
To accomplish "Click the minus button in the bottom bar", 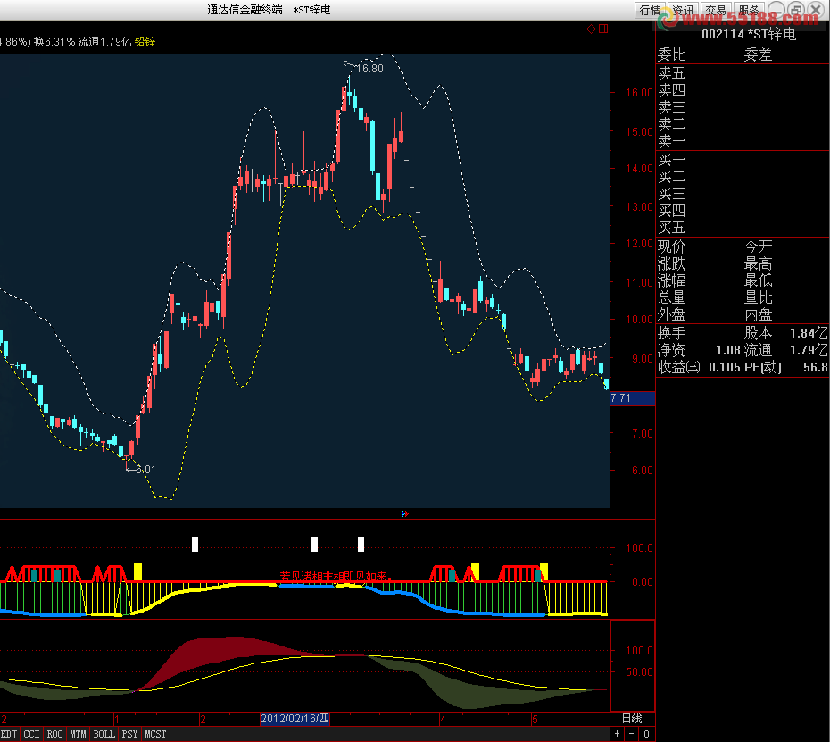I will click(x=632, y=734).
